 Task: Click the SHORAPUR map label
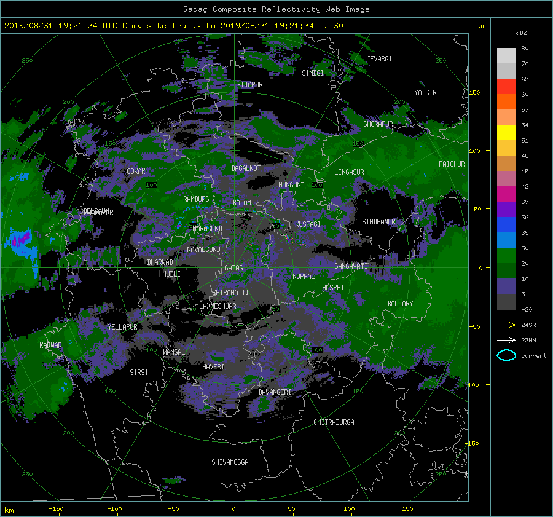(x=378, y=124)
